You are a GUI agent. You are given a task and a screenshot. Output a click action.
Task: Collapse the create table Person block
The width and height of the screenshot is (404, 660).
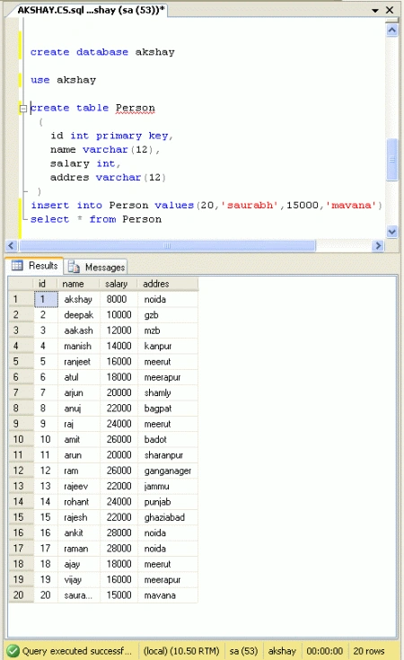click(x=23, y=109)
